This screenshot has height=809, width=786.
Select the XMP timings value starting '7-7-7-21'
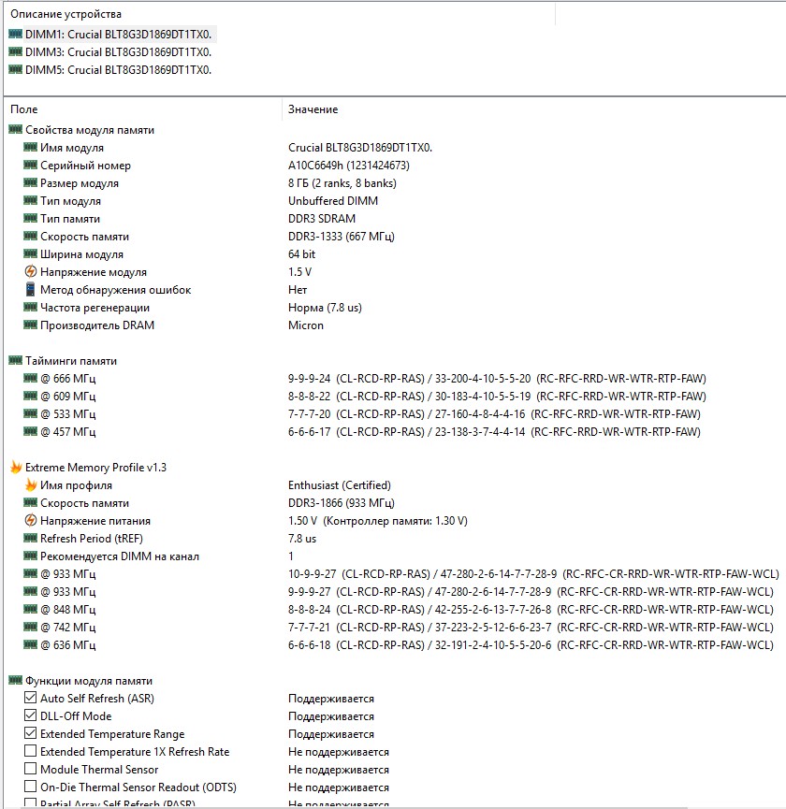[x=531, y=628]
